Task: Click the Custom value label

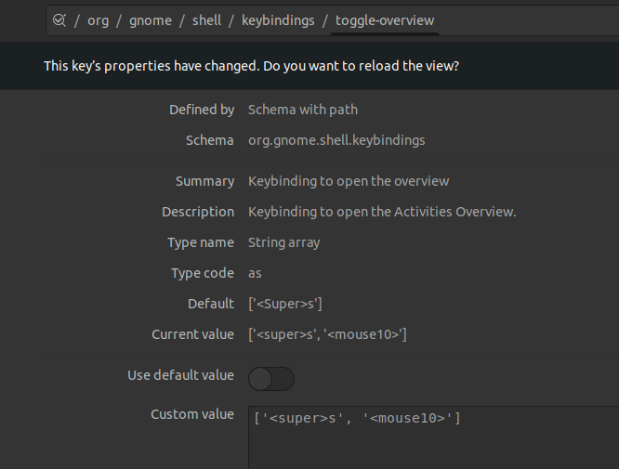Action: (x=192, y=414)
